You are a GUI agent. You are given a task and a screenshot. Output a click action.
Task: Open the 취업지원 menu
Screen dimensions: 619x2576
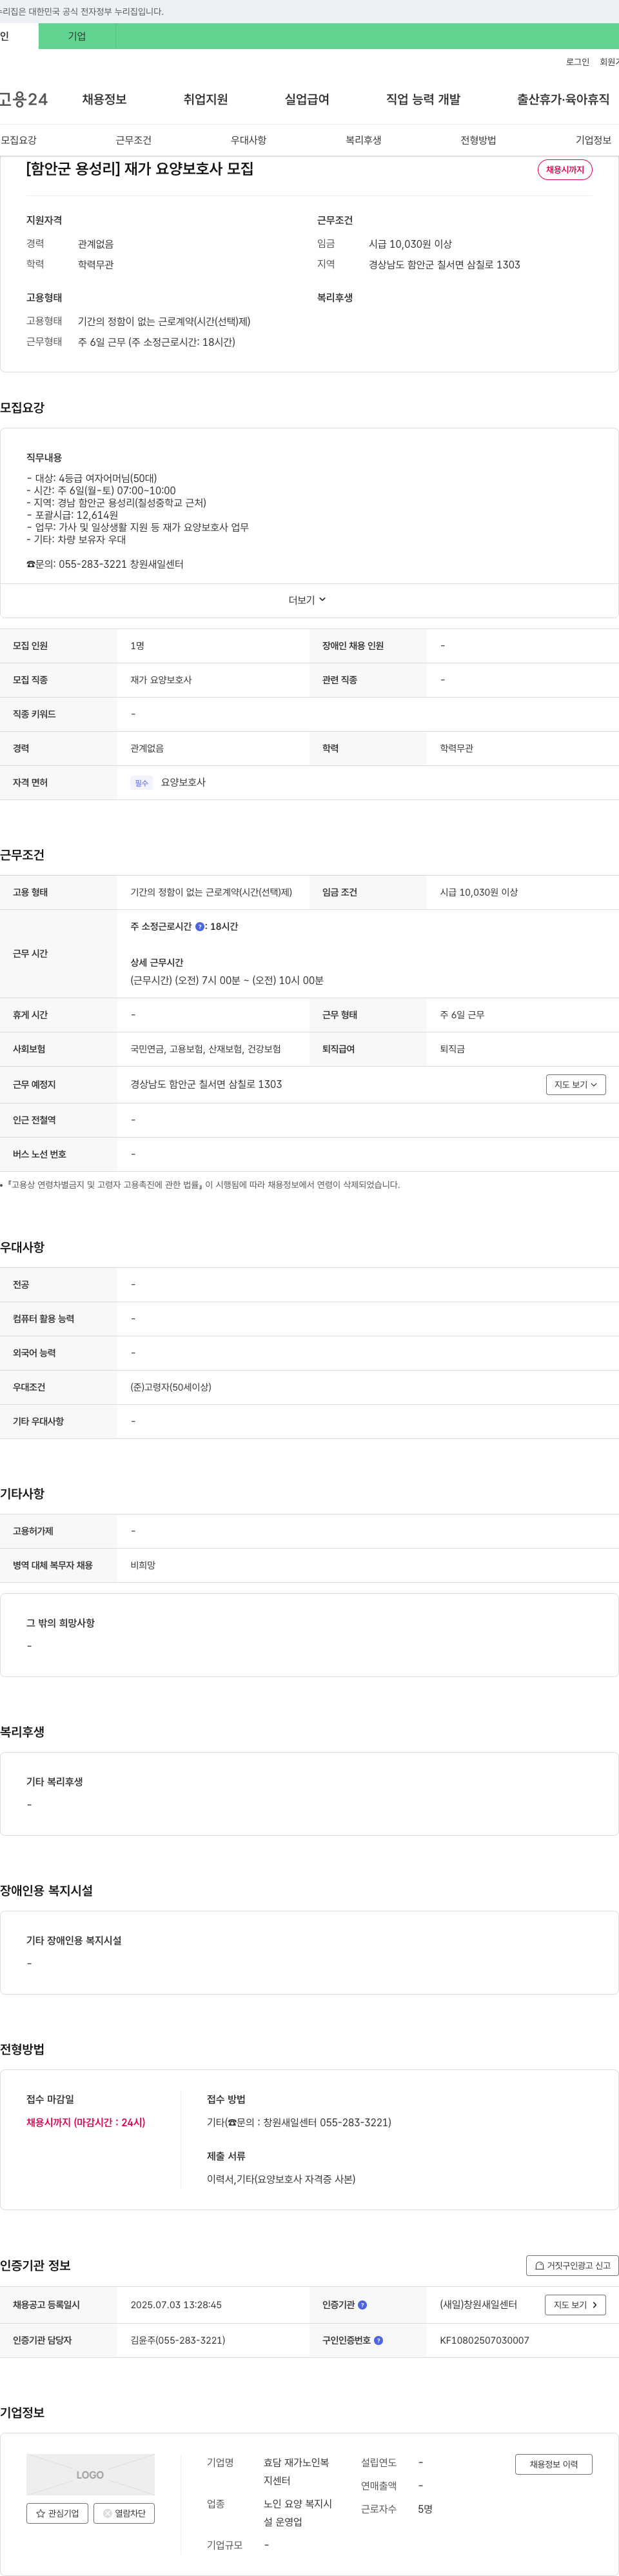(x=206, y=99)
